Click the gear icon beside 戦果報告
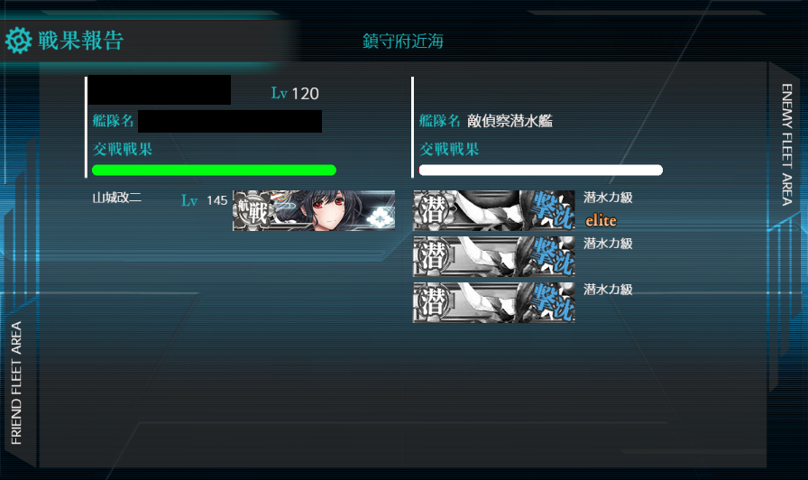 click(19, 41)
